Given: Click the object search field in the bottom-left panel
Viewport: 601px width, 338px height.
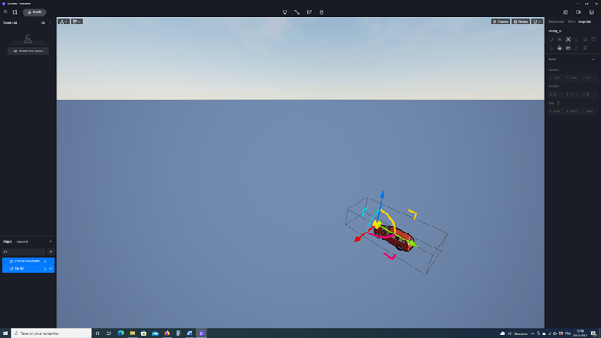Looking at the screenshot, I should (x=24, y=252).
